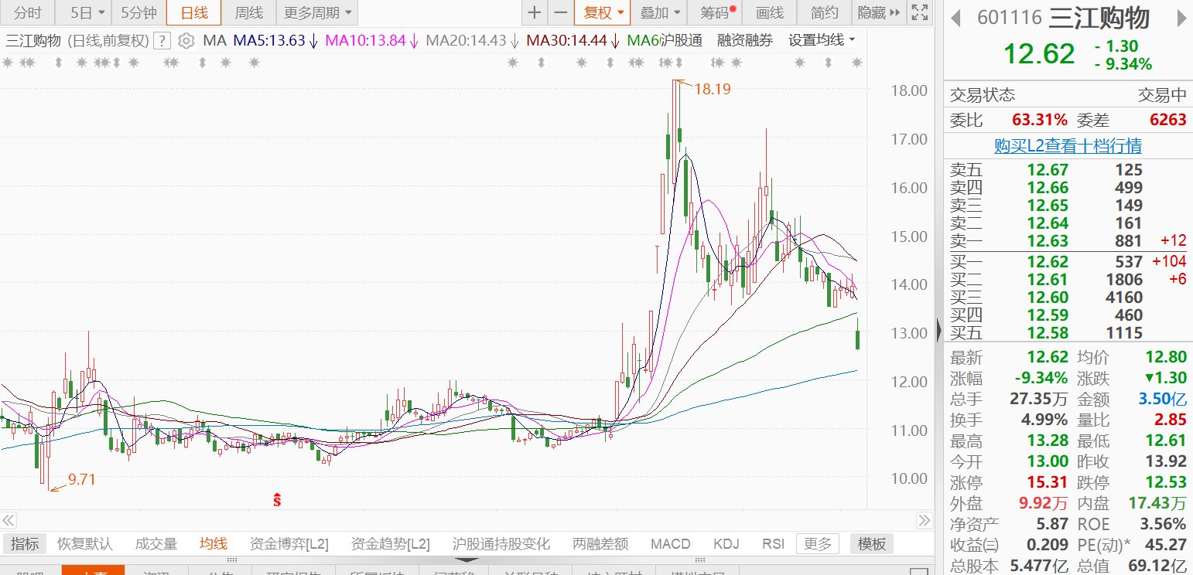Go to previous stock arrow beside 601116

pos(957,19)
